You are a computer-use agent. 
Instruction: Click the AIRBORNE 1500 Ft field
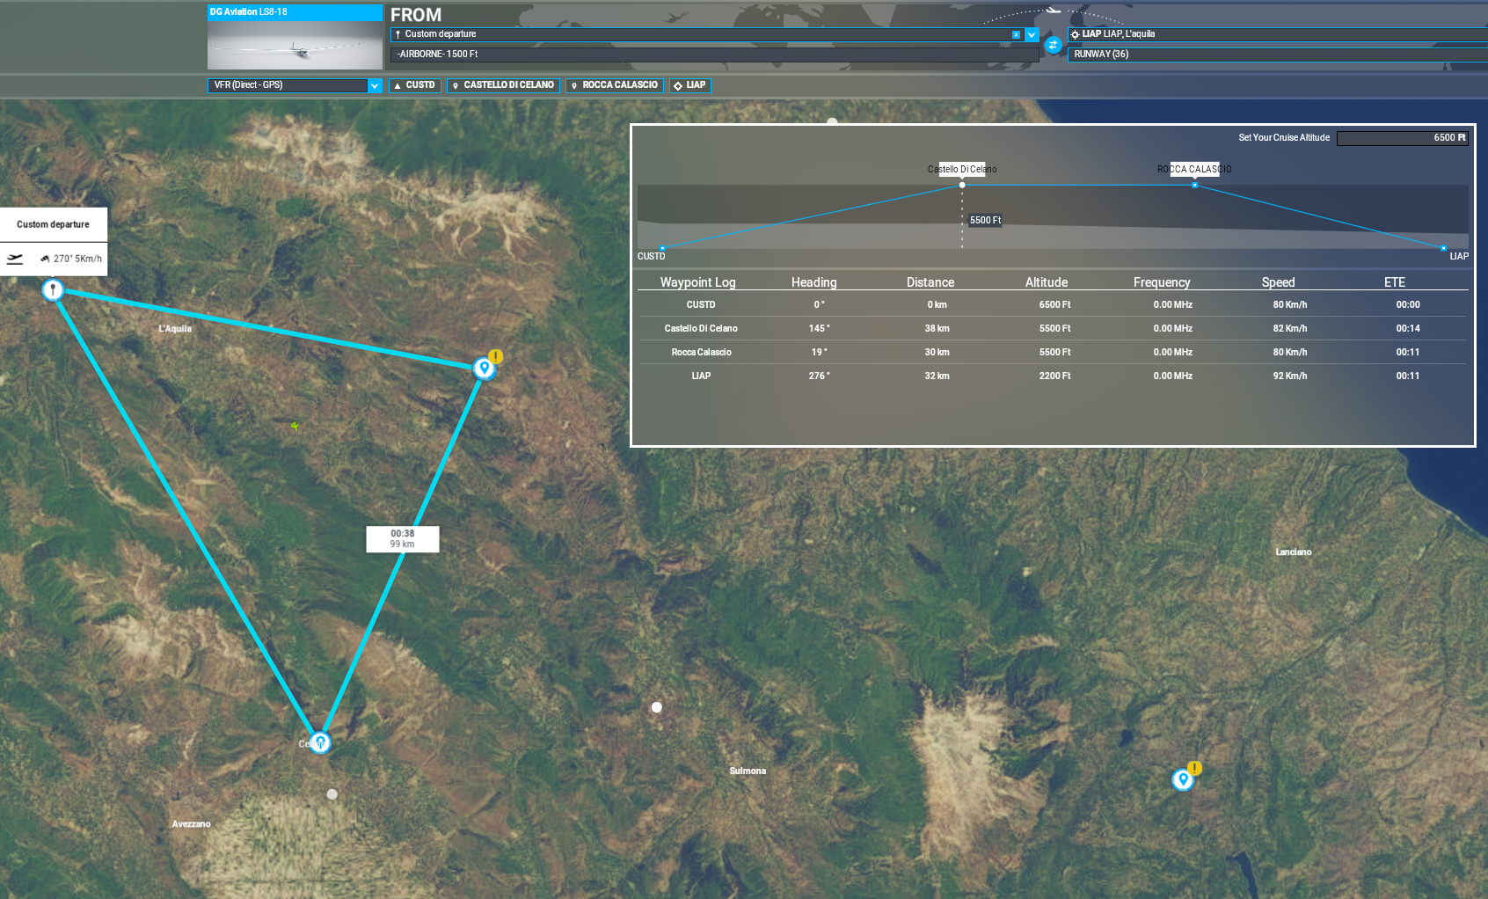point(714,55)
